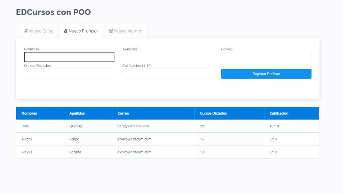Image resolution: width=343 pixels, height=194 pixels.
Task: Click the professor icon on Nuevo Profesor tab
Action: tap(66, 31)
